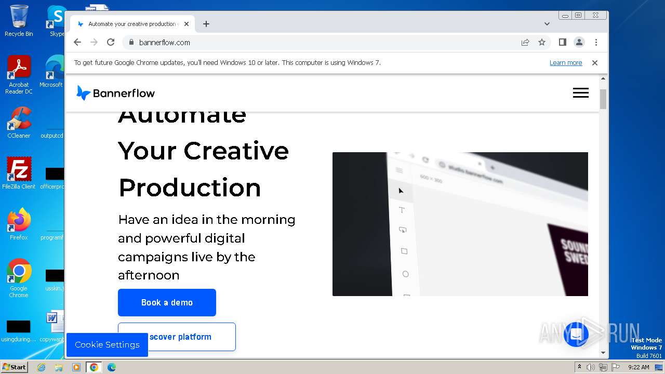This screenshot has height=374, width=665.
Task: Open File Explorer from taskbar
Action: point(59,367)
